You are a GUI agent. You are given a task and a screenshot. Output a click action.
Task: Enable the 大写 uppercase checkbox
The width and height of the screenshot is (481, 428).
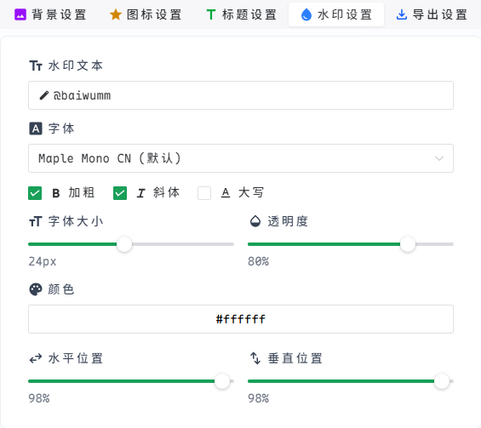tap(204, 193)
